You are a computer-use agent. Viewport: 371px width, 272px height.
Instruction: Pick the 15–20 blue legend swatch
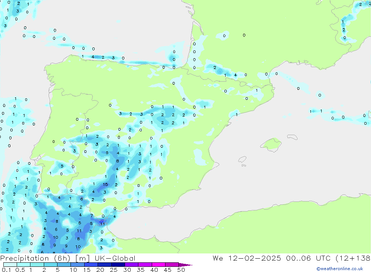[91, 265]
